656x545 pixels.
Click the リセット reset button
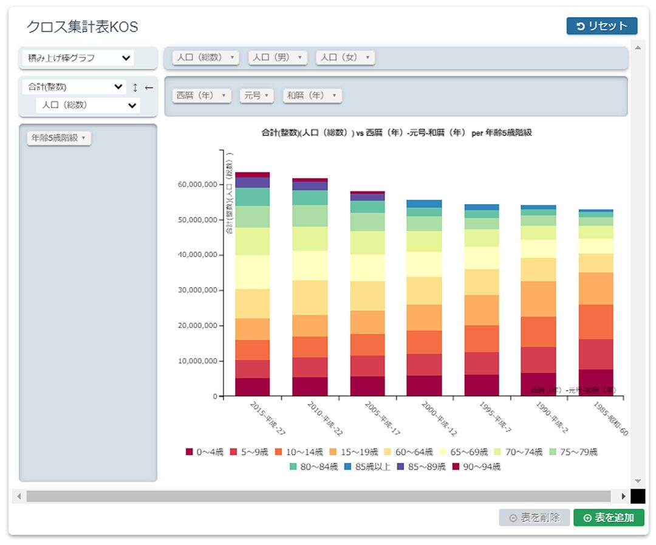click(x=601, y=26)
